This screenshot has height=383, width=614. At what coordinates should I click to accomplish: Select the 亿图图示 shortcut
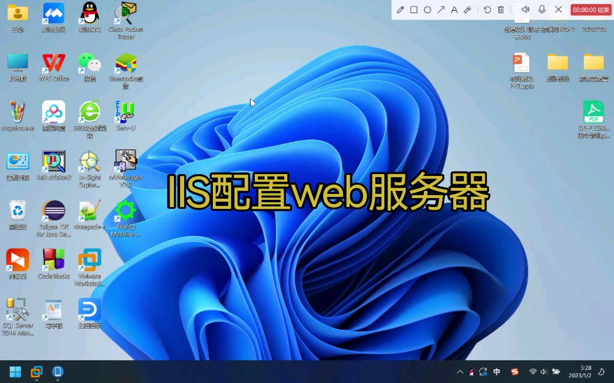pos(90,314)
